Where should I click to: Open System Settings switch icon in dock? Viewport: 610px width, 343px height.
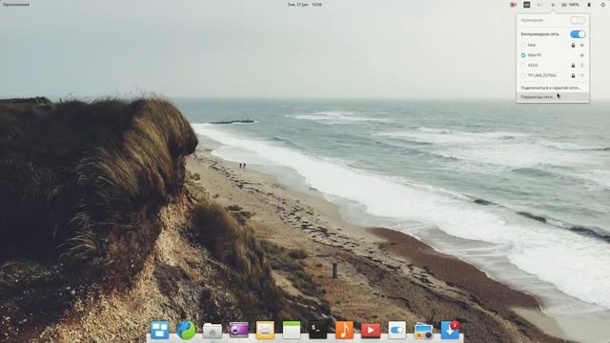(x=396, y=330)
